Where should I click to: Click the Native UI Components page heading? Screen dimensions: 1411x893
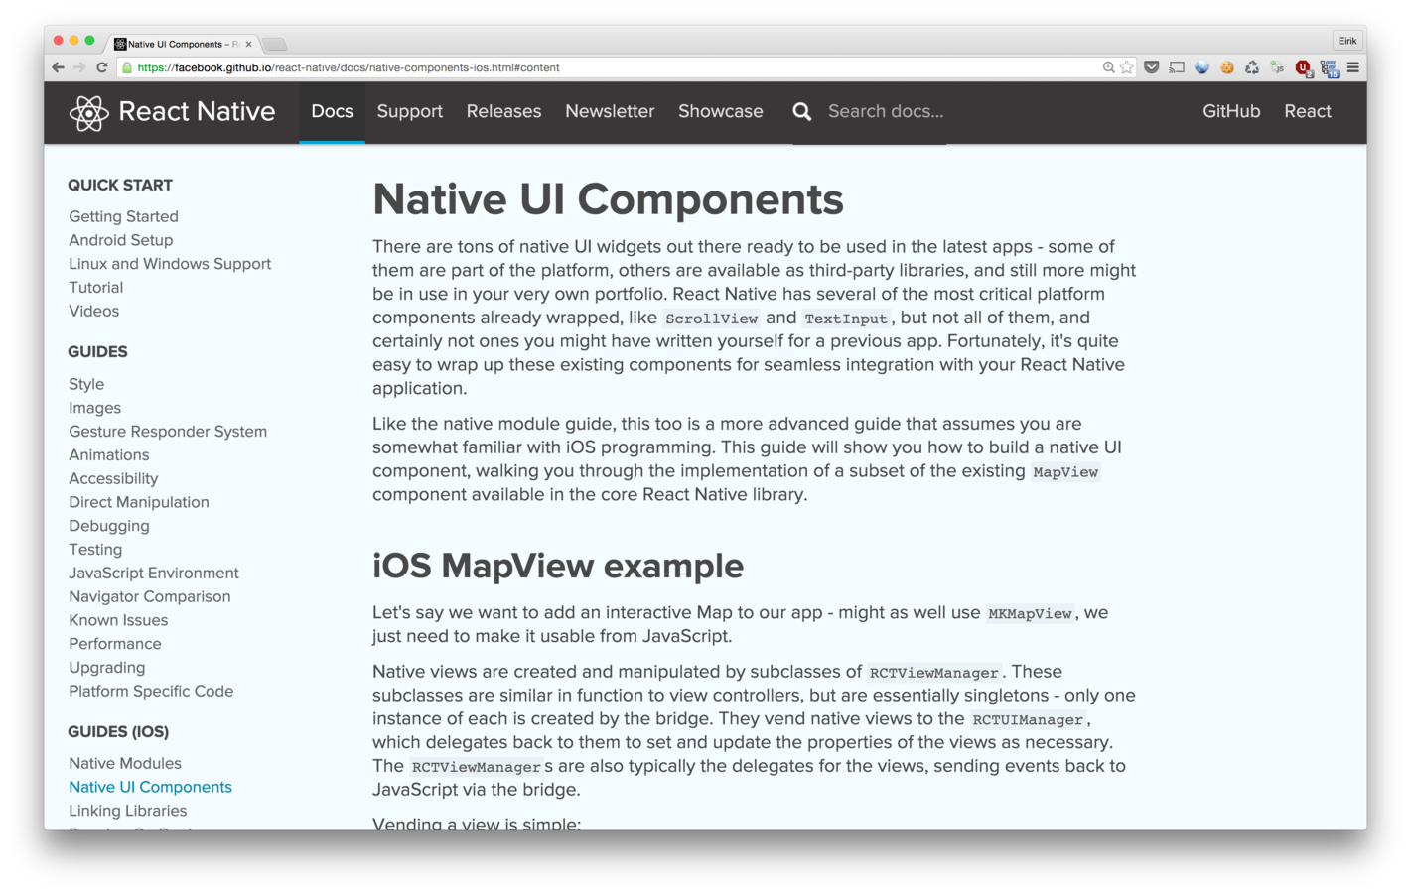click(608, 200)
